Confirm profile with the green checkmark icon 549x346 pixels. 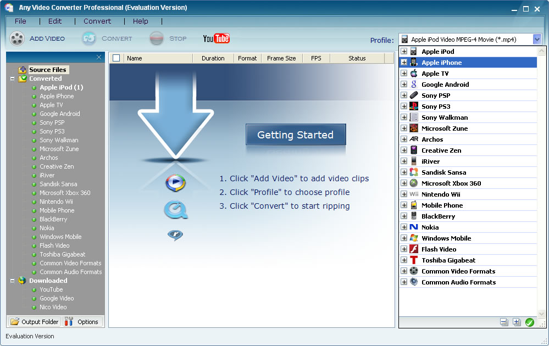(530, 322)
